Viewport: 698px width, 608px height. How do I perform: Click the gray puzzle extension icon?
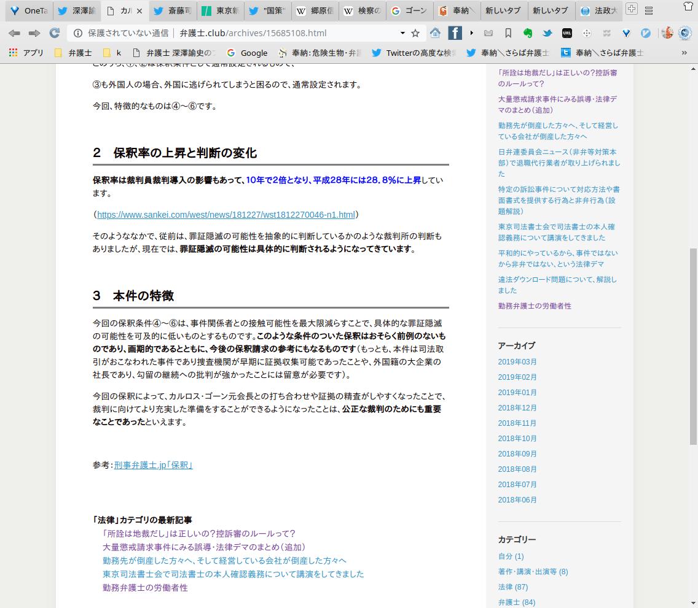606,33
